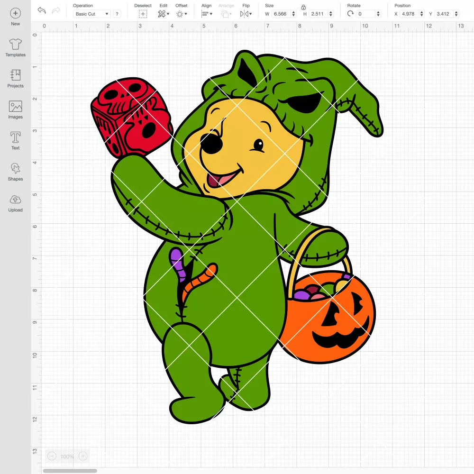The image size is (474, 474).
Task: Open the Operation Basic Cut dropdown
Action: tap(92, 14)
